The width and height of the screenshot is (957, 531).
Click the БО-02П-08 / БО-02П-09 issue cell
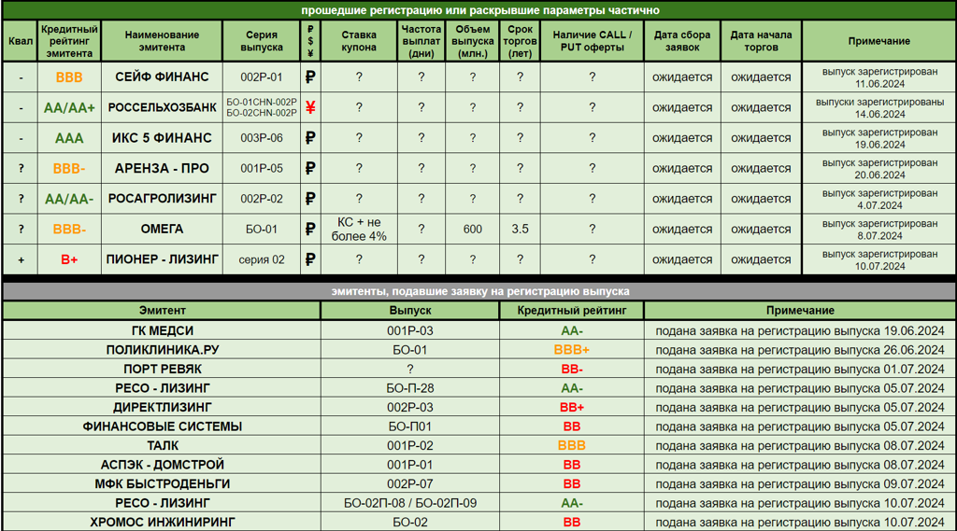tap(409, 503)
